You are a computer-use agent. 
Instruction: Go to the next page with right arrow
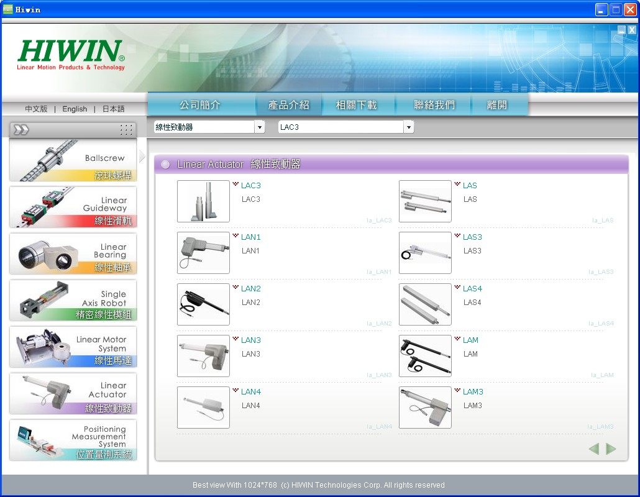[611, 449]
